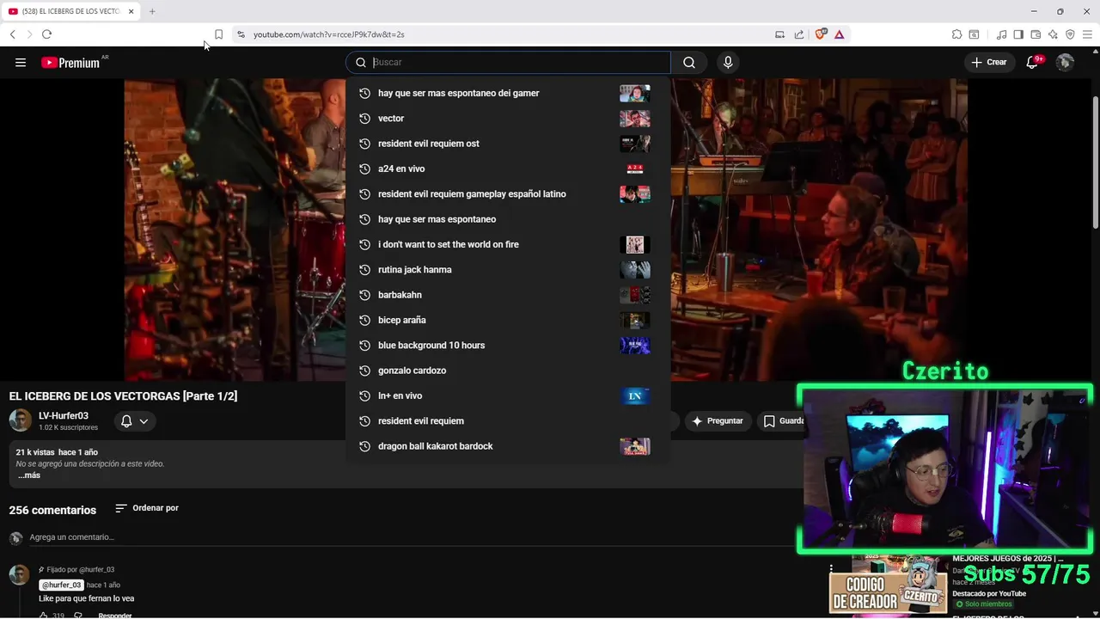Viewport: 1100px width, 619px height.
Task: Open the @hurfer_03 pinned comment author link
Action: pyautogui.click(x=61, y=585)
